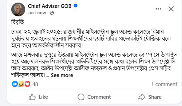
Task: Click the red heart reaction emoji
Action: tap(27, 84)
